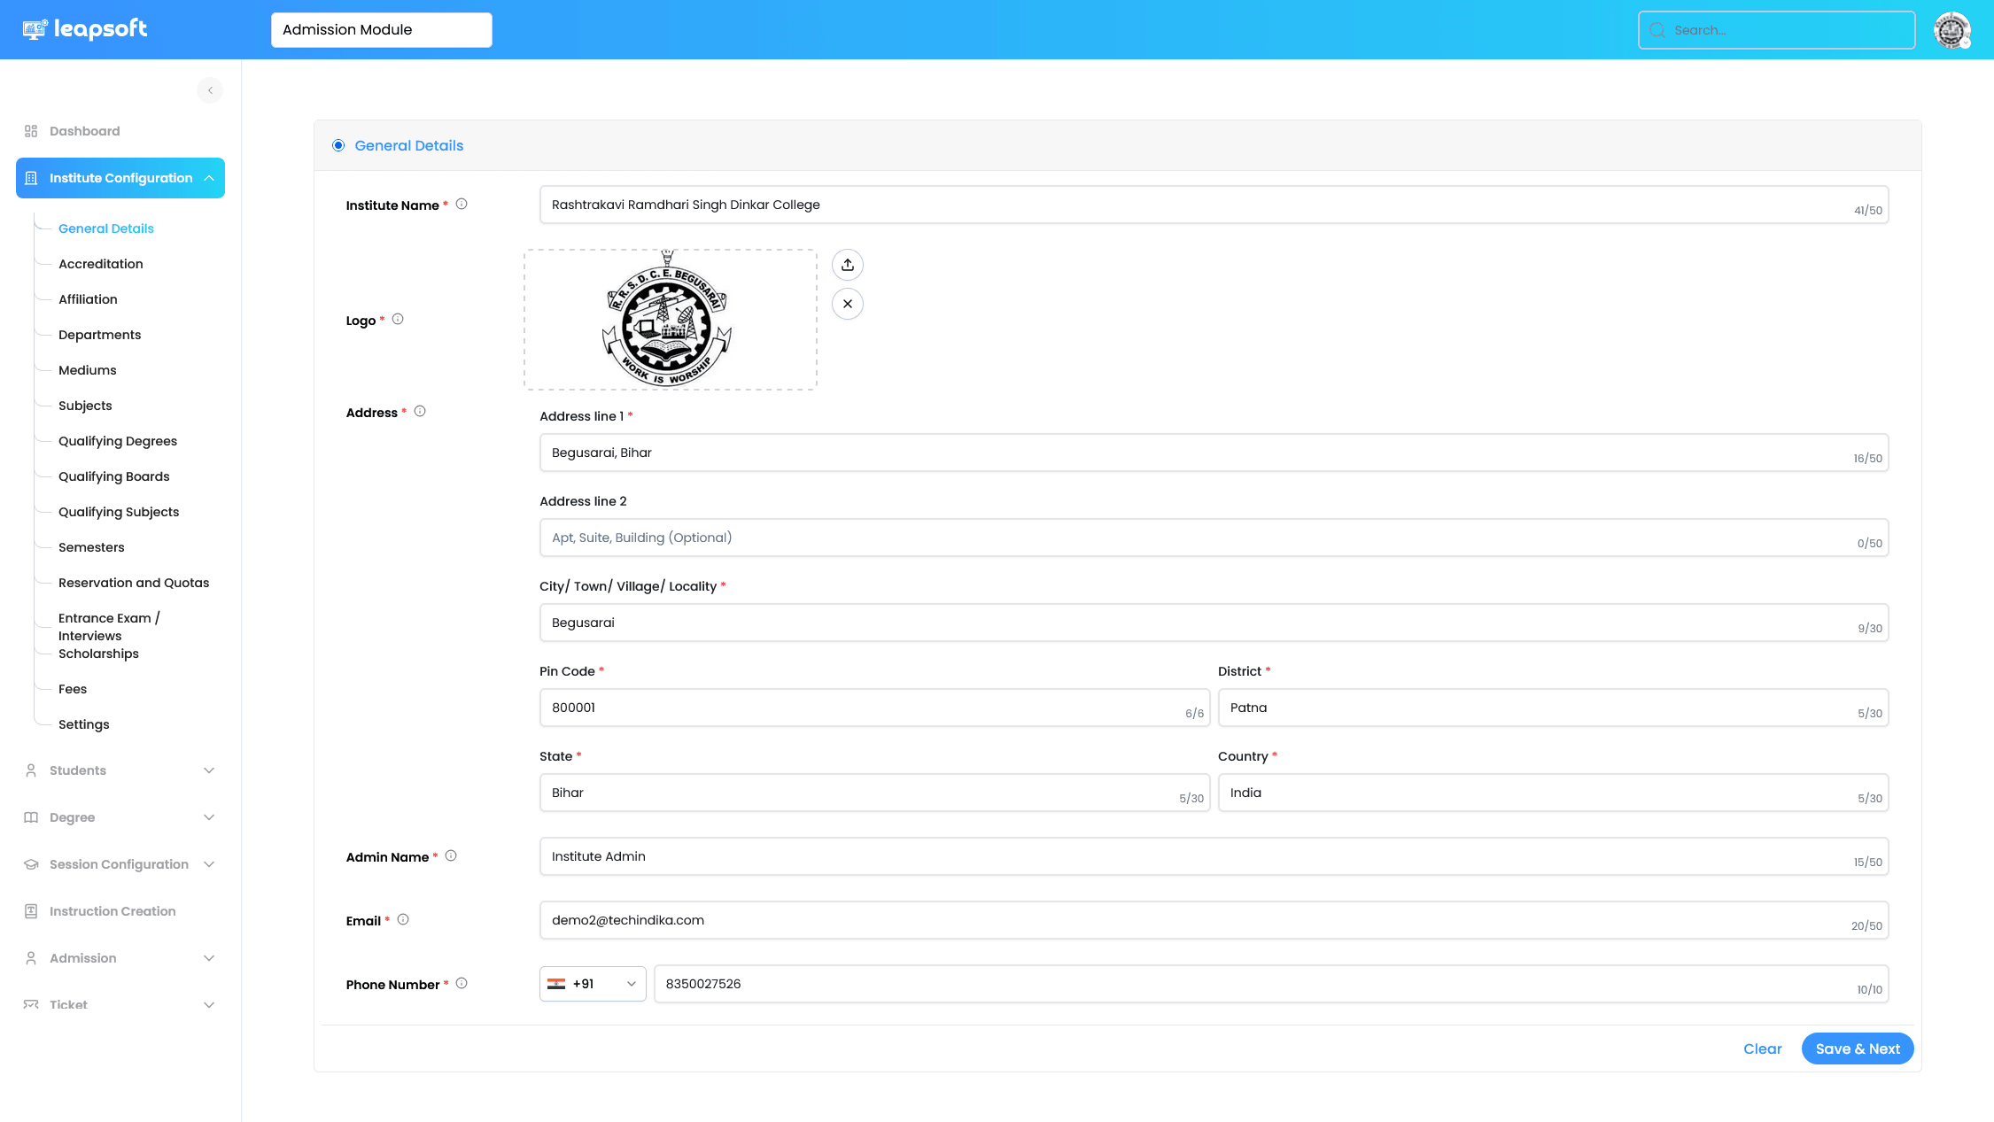
Task: Click the Dashboard grid icon
Action: 31,131
